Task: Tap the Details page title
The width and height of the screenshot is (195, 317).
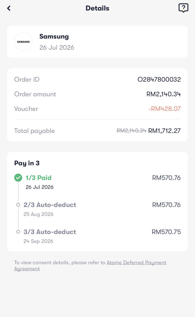Action: [97, 8]
